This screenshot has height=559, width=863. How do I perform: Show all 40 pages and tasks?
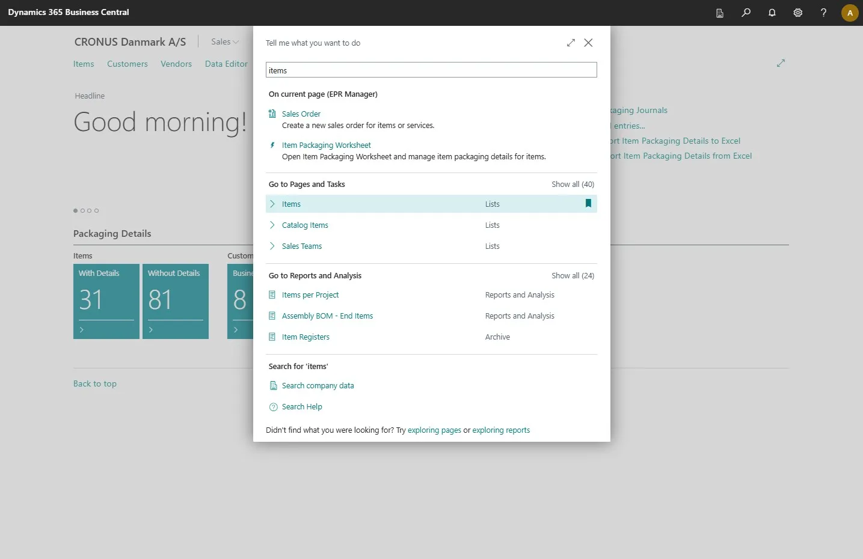(x=573, y=185)
